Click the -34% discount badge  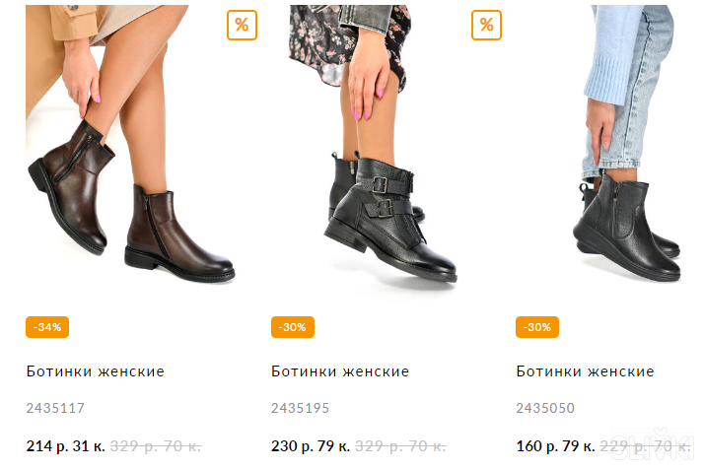coord(47,327)
